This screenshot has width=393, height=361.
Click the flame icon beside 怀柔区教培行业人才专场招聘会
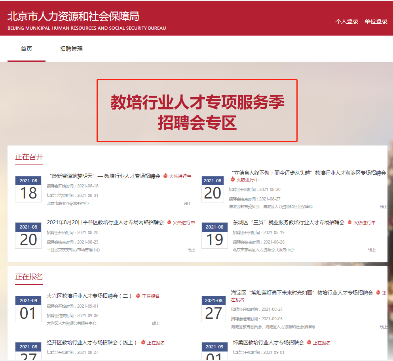coord(309,342)
